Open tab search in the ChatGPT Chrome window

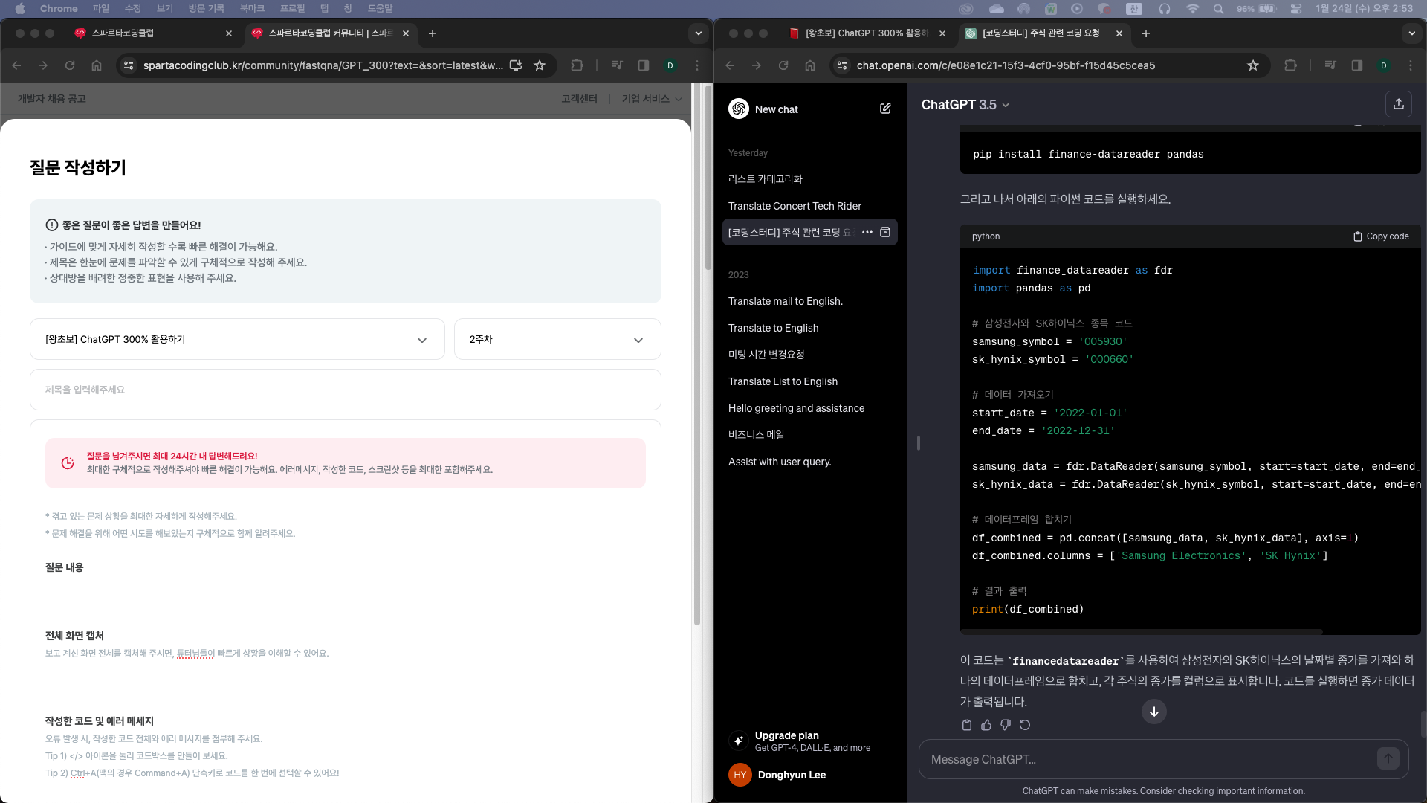(1411, 33)
